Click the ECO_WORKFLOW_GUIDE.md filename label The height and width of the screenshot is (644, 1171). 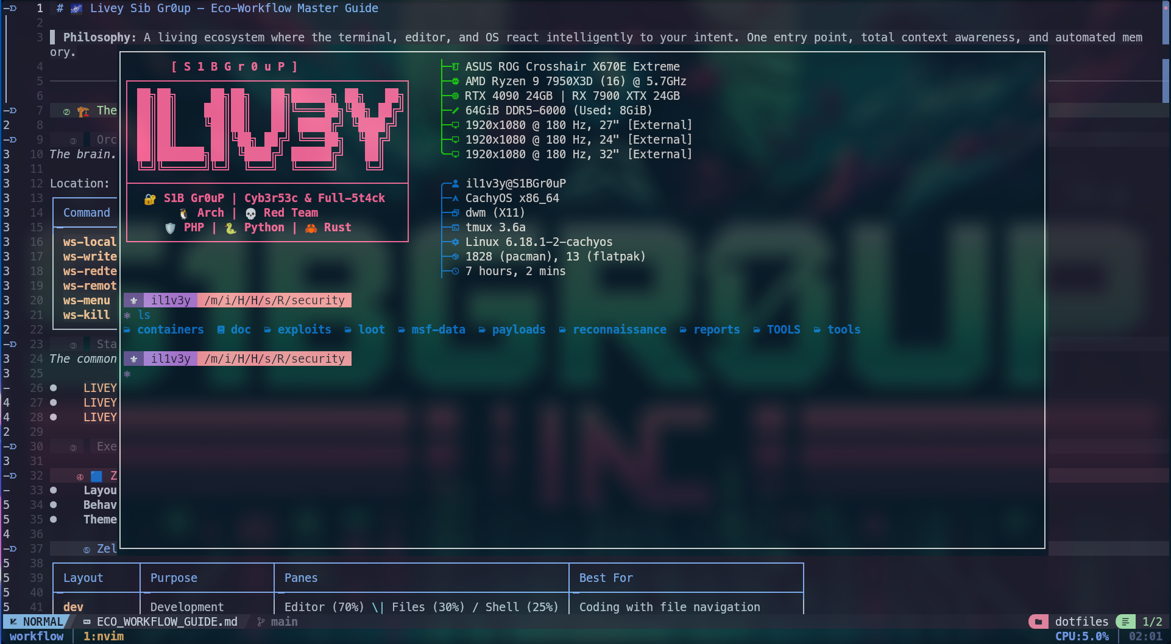[x=166, y=621]
